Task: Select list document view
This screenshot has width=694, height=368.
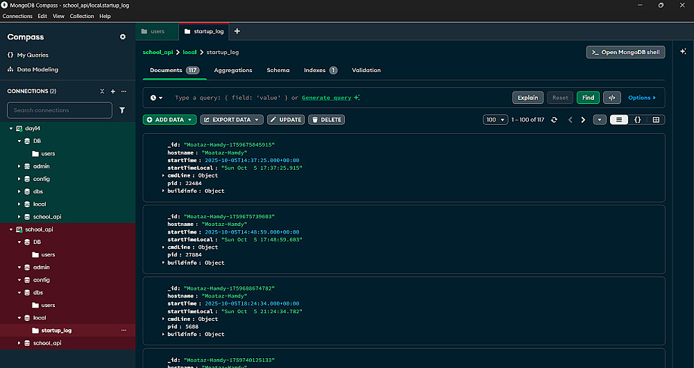Action: (x=619, y=120)
